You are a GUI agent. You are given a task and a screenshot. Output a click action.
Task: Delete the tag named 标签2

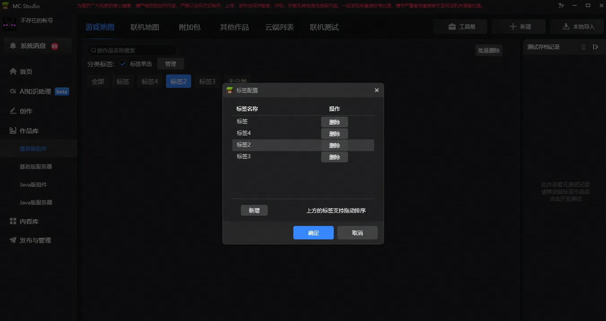335,145
